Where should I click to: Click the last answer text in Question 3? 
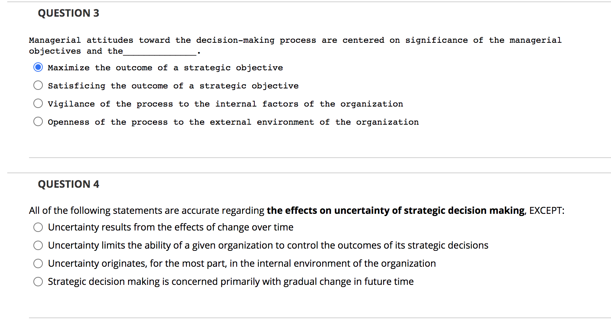coord(232,122)
